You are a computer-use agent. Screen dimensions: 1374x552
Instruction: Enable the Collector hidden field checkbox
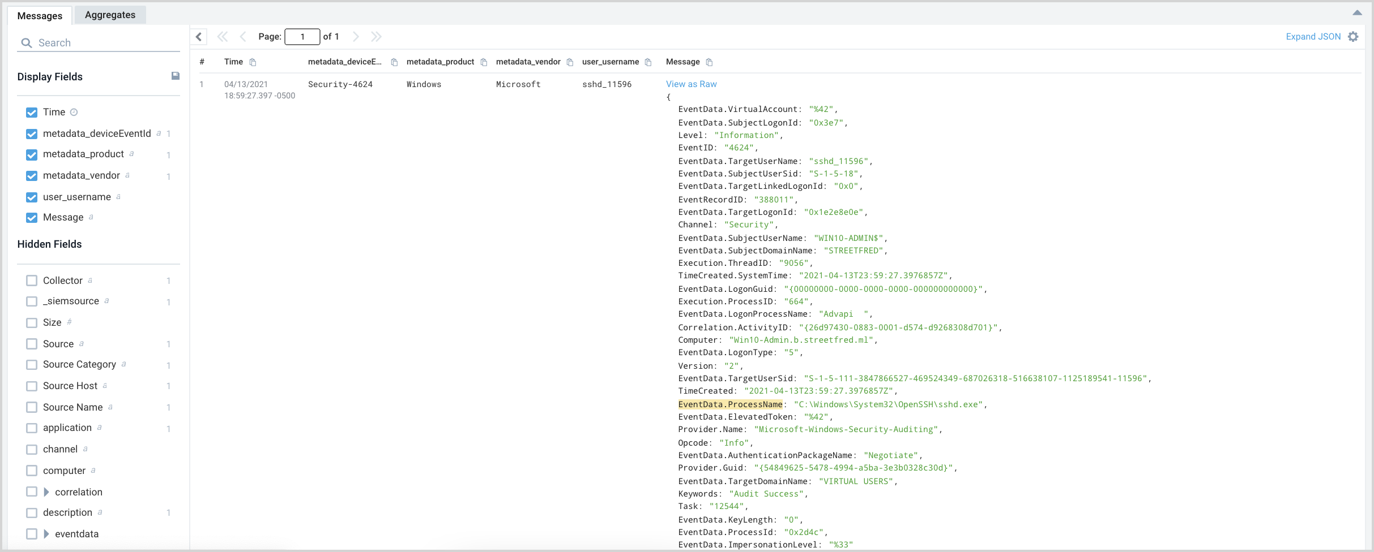coord(32,281)
